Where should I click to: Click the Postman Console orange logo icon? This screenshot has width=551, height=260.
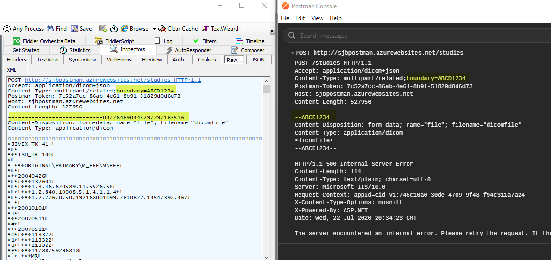(x=285, y=6)
